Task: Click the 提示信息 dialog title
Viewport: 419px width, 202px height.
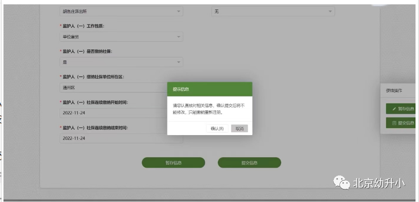Action: tap(181, 89)
